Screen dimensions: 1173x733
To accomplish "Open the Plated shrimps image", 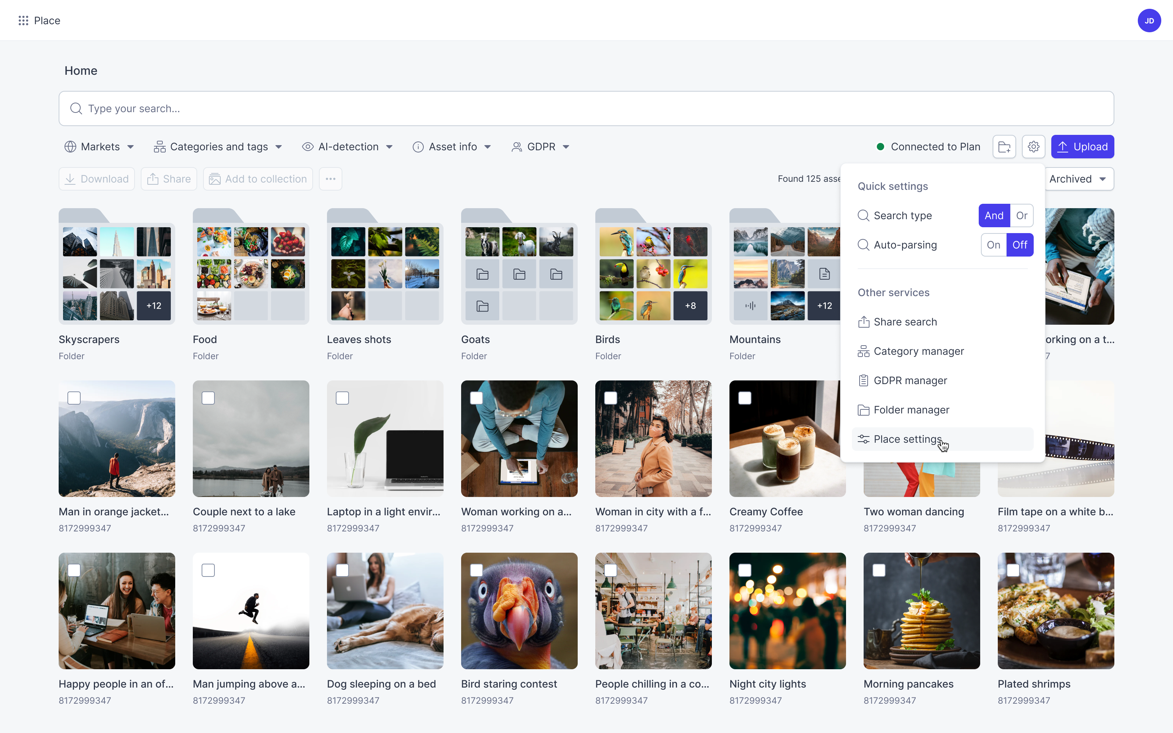I will click(x=1056, y=611).
